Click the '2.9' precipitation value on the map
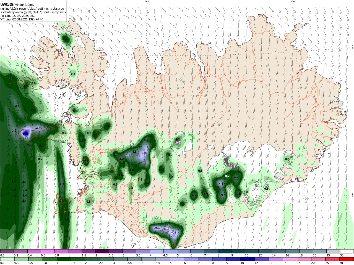The width and height of the screenshot is (354, 265). pyautogui.click(x=62, y=184)
